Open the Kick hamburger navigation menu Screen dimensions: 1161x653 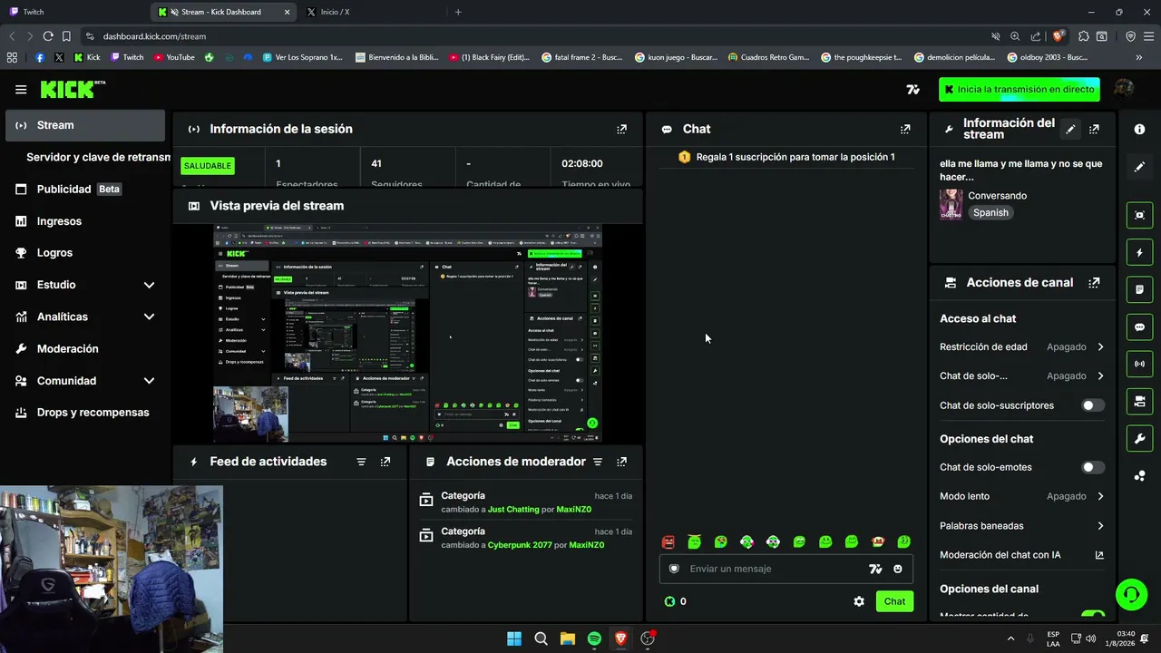pos(21,89)
